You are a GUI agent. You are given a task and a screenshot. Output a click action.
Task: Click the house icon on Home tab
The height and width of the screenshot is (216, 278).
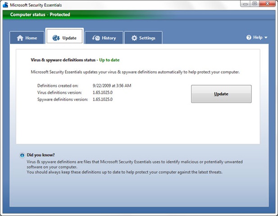pyautogui.click(x=20, y=38)
